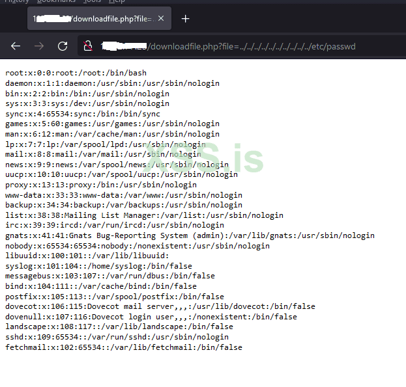Click the 'Dovecot login user' line
Screen dimensions: 406x387
pos(151,317)
